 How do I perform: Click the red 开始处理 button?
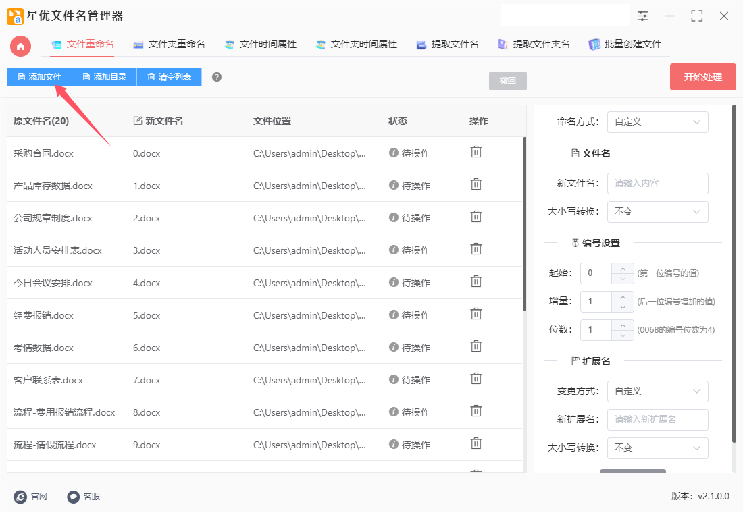[x=702, y=77]
